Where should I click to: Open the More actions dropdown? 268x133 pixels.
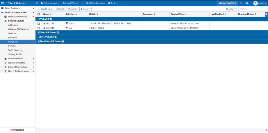pyautogui.click(x=85, y=9)
